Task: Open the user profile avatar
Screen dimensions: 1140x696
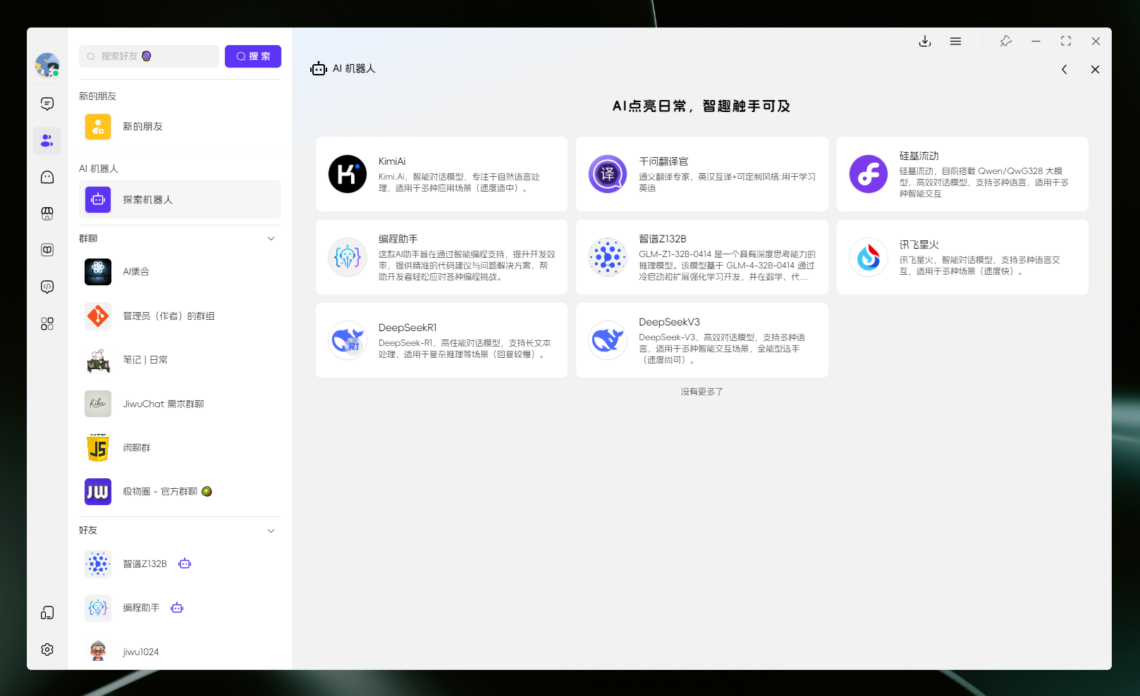Action: click(47, 65)
